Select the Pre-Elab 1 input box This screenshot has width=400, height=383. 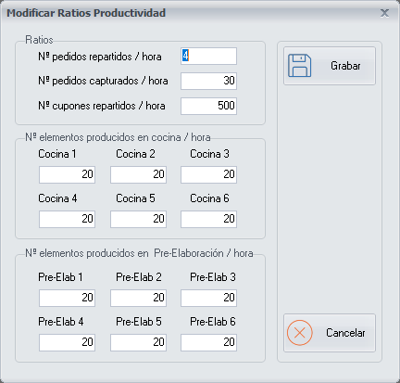[67, 298]
